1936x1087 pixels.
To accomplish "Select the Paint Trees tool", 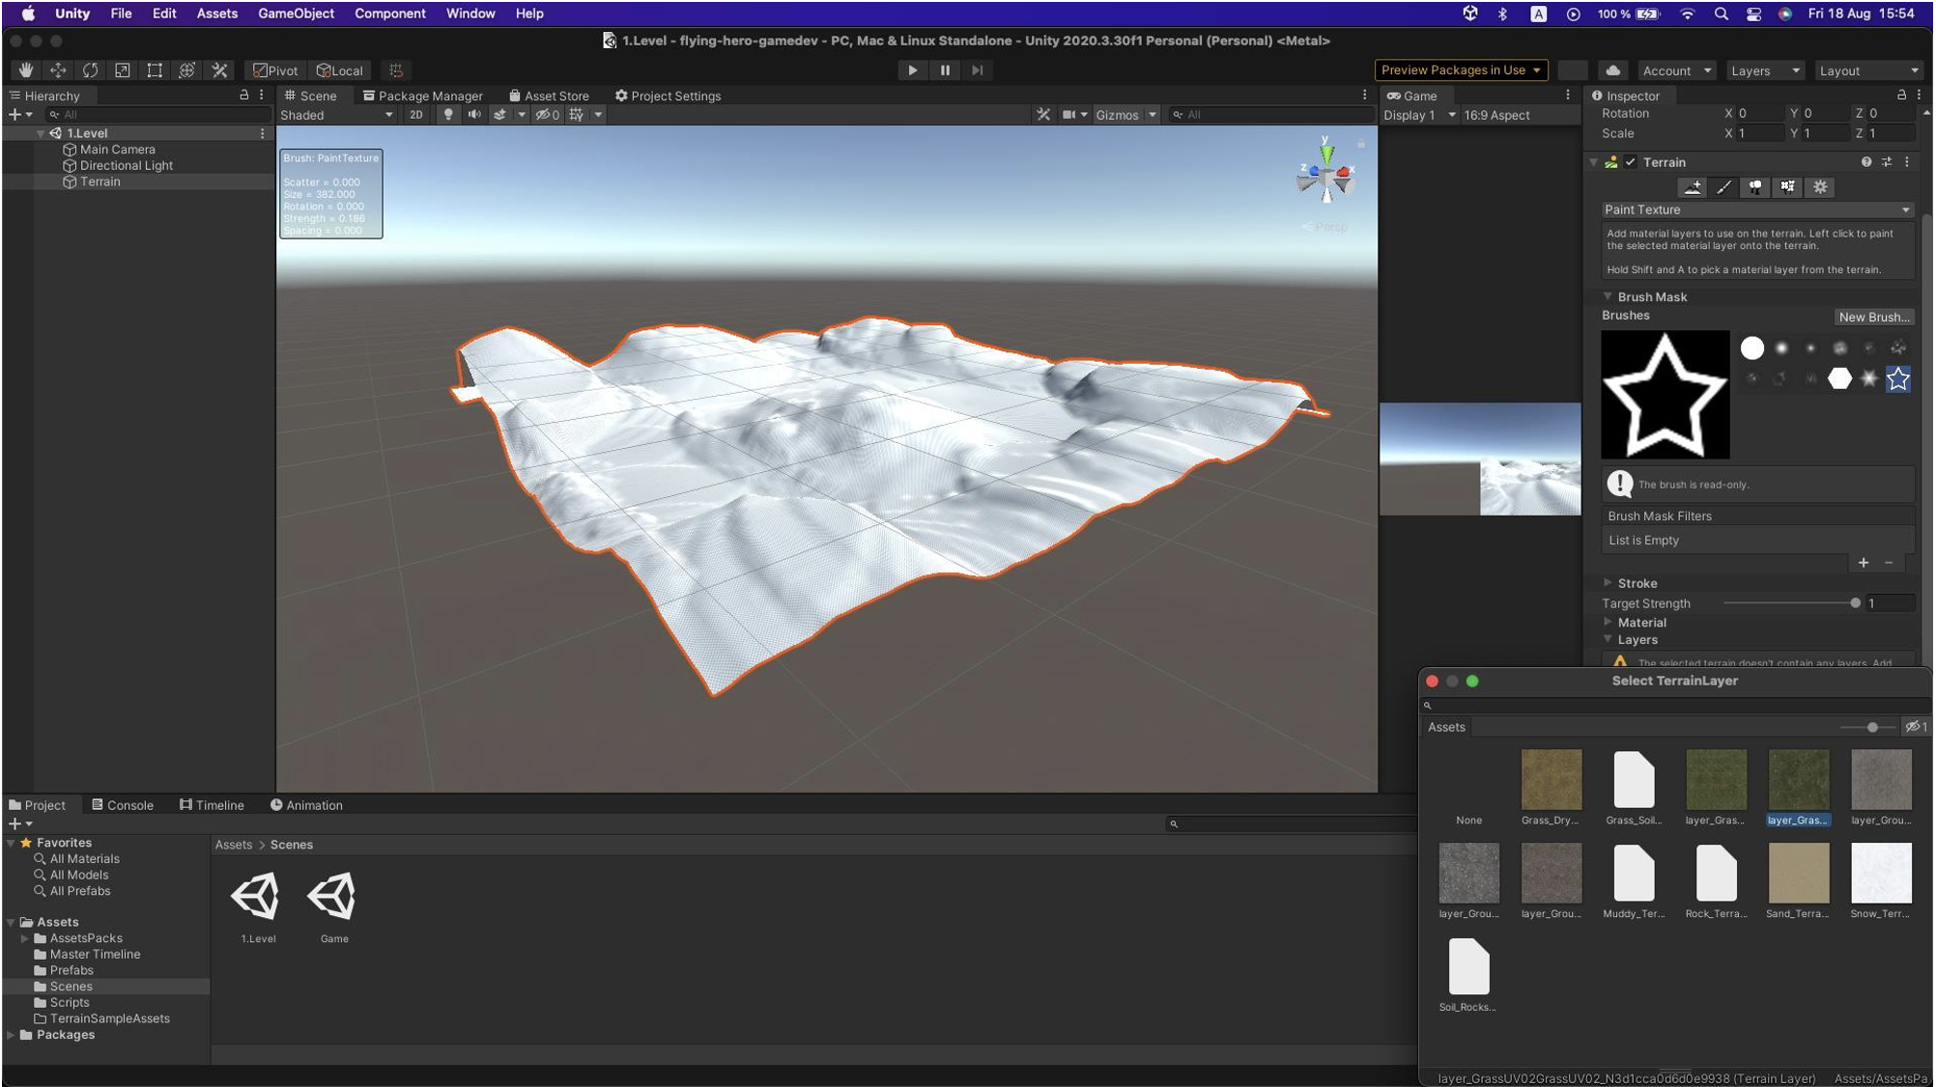I will (x=1755, y=187).
